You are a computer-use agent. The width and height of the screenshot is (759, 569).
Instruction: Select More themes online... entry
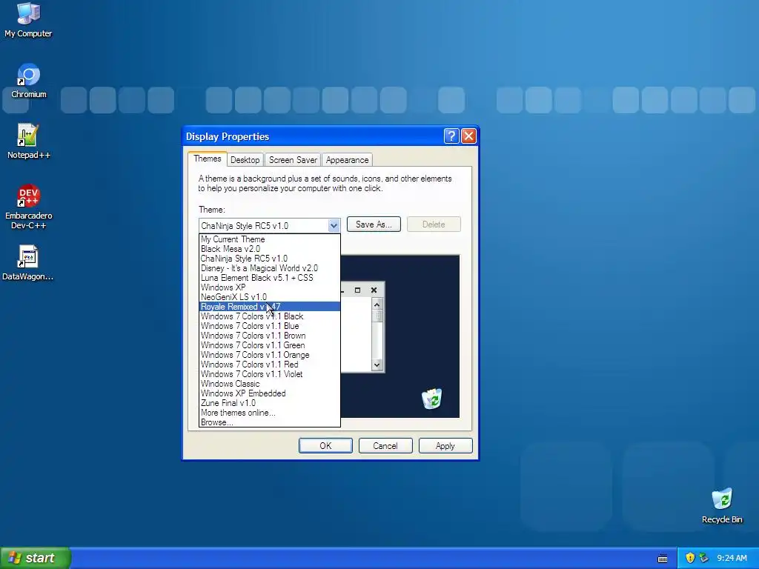pos(270,413)
